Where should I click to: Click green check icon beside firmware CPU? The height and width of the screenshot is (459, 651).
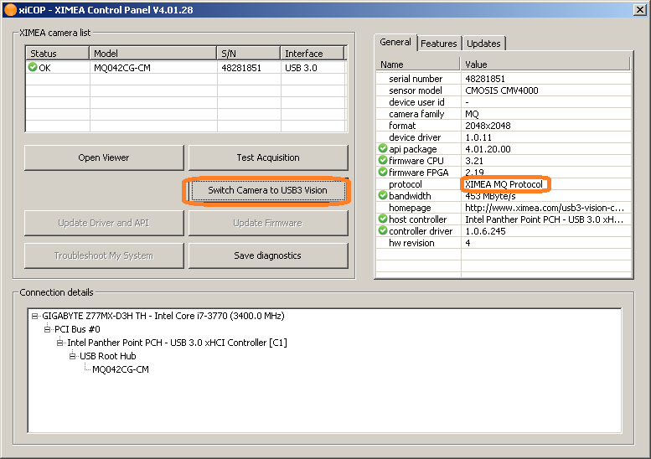382,160
